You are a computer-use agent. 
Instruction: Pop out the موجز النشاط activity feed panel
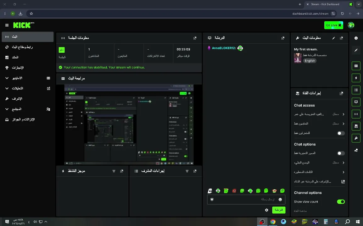tap(121, 171)
